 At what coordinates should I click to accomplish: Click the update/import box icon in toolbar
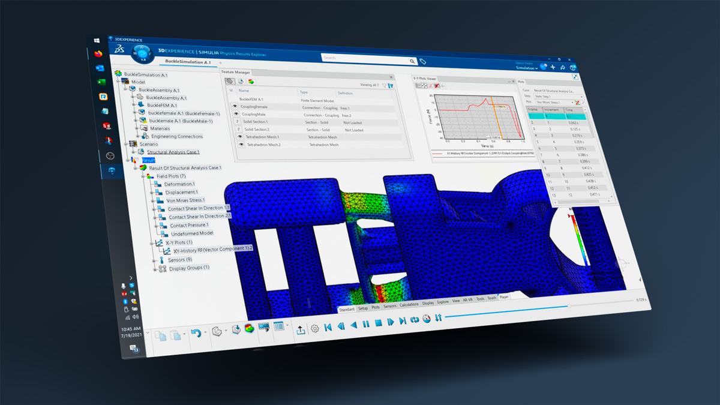tap(236, 329)
